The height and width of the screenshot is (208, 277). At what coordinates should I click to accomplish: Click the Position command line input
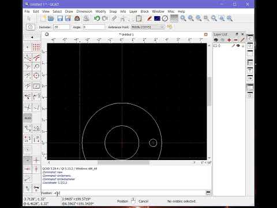point(129,193)
